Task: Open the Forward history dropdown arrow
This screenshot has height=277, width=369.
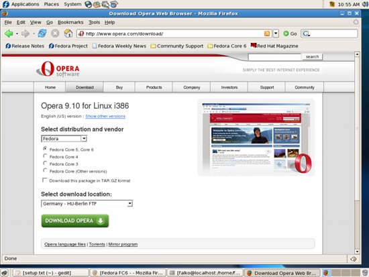Action: 34,34
